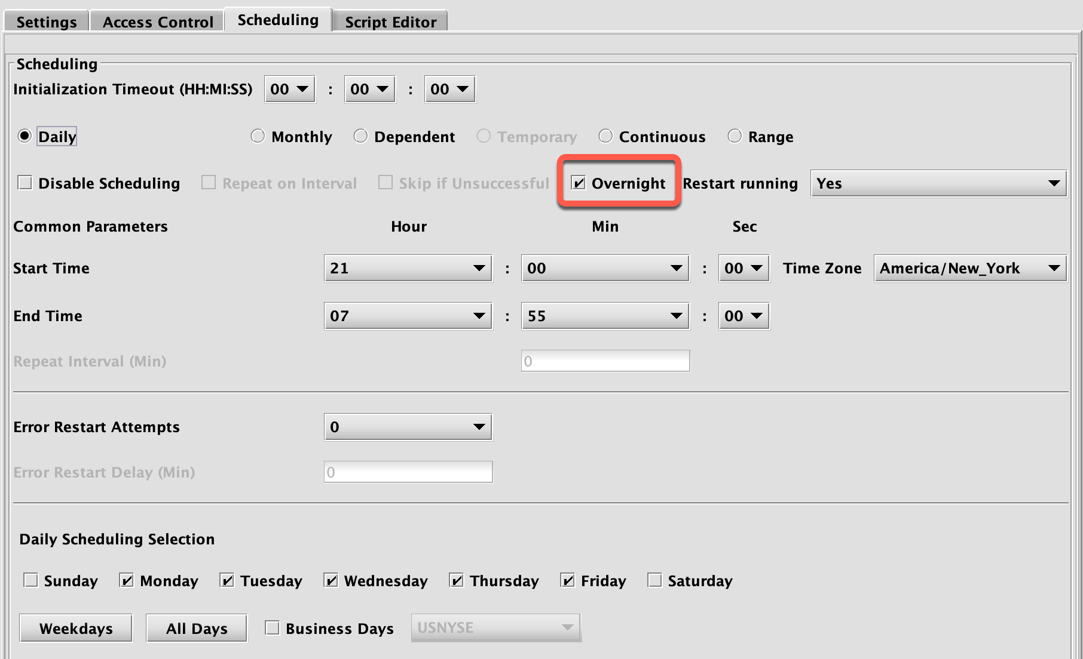Enable the Disable Scheduling checkbox
The height and width of the screenshot is (659, 1083).
(x=25, y=183)
